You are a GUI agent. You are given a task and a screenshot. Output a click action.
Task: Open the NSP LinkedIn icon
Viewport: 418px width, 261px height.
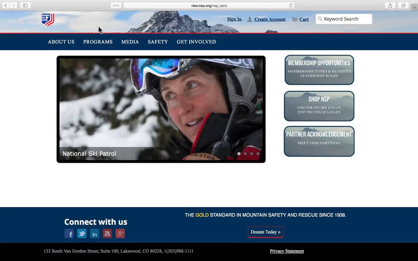95,233
